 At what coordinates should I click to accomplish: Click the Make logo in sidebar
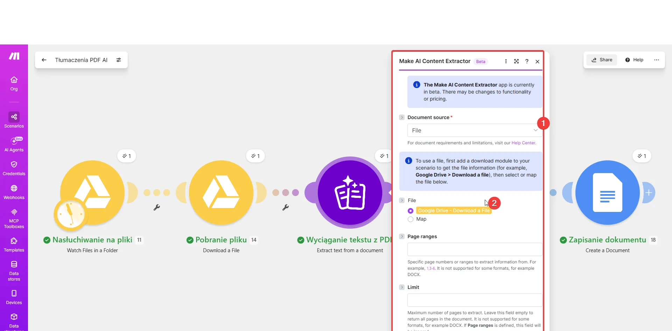tap(14, 56)
